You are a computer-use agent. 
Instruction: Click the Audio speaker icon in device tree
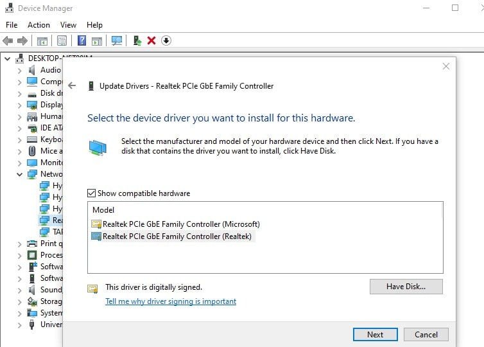pos(32,70)
